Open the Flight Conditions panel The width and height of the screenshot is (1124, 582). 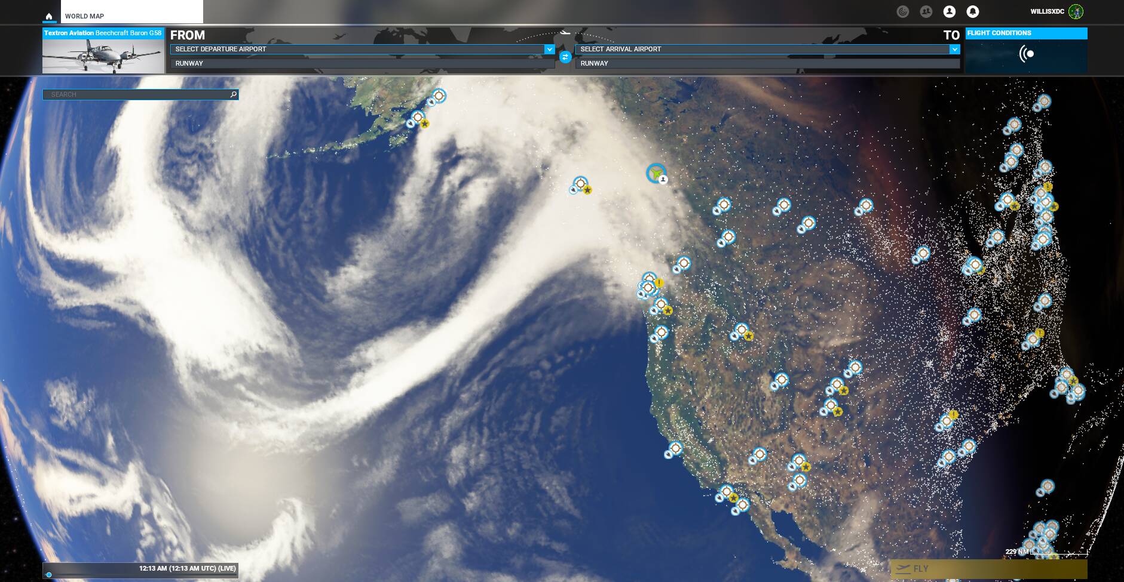coord(1026,51)
